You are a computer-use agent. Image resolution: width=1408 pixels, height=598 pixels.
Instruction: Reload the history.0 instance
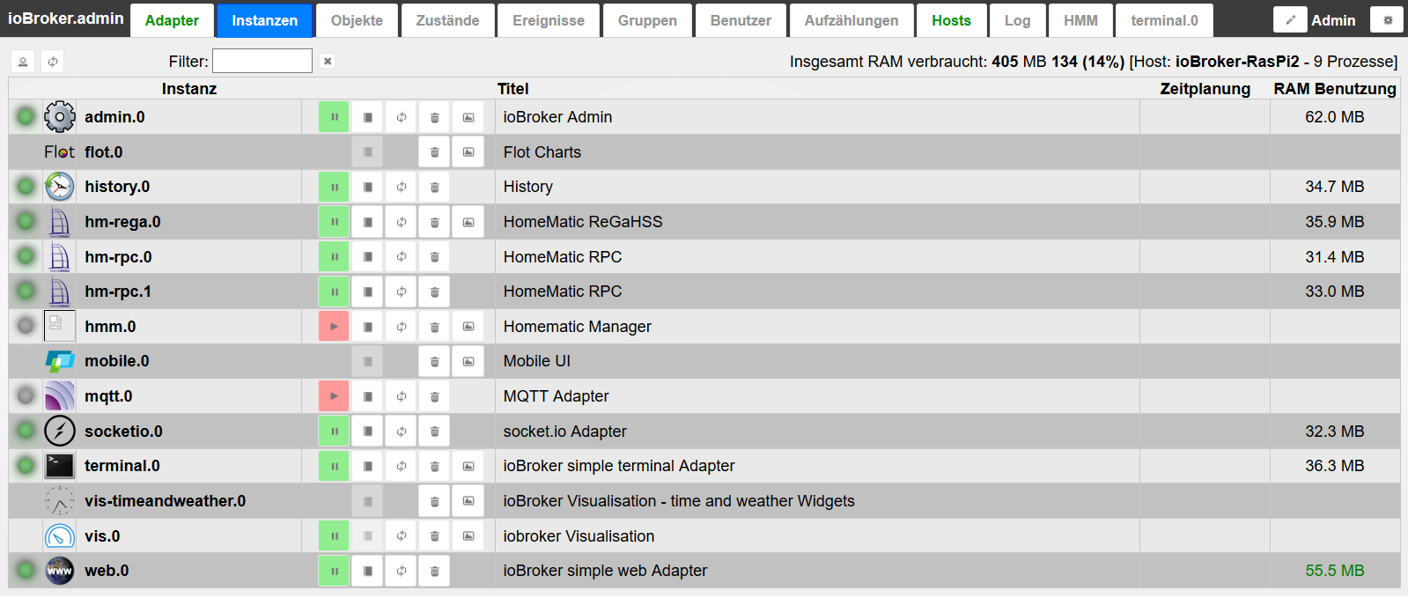pos(401,187)
